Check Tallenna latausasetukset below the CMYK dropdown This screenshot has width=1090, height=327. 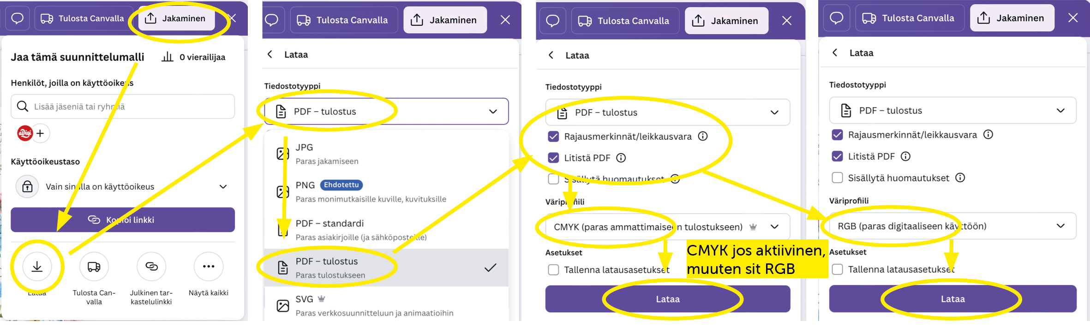coord(553,270)
